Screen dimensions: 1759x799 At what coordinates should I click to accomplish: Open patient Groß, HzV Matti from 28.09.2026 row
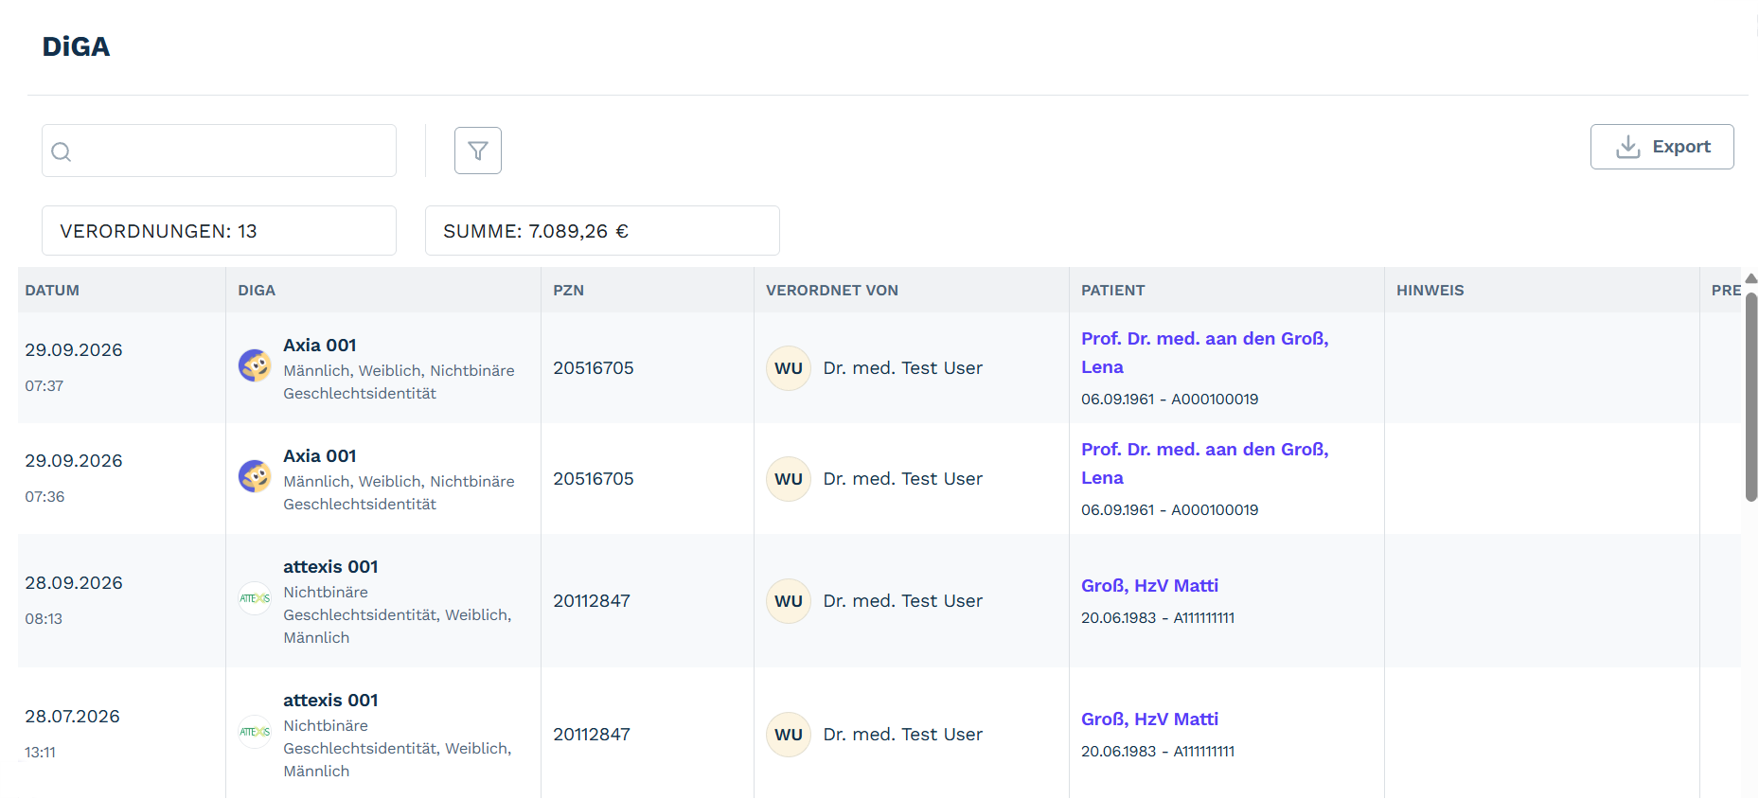click(x=1149, y=585)
